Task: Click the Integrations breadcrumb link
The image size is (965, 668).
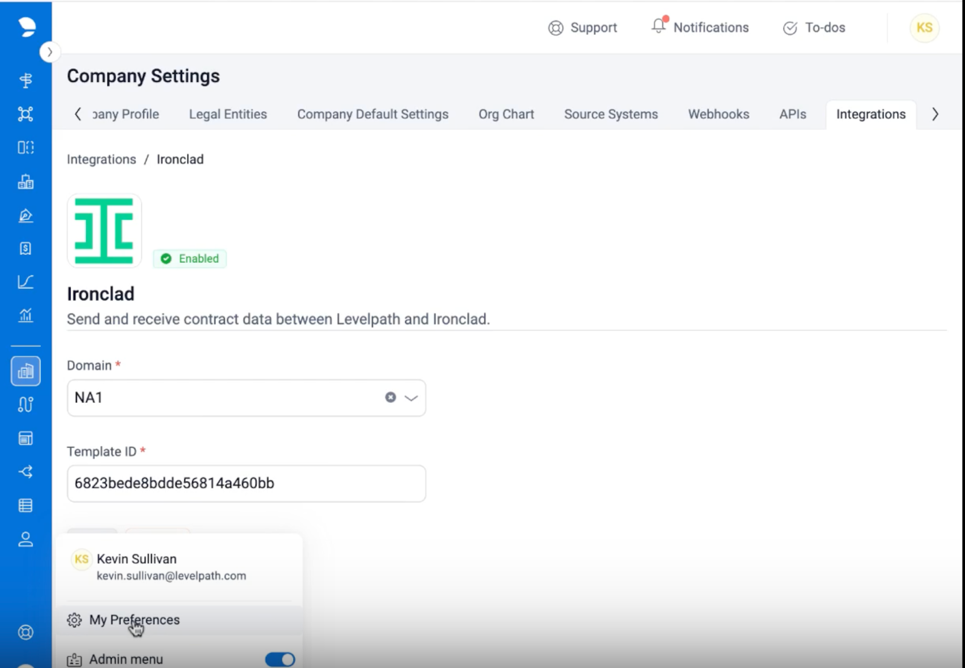Action: pos(101,160)
